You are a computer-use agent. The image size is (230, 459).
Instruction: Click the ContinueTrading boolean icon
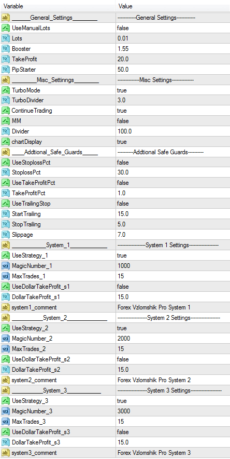(6, 111)
